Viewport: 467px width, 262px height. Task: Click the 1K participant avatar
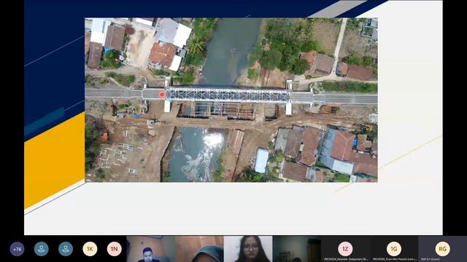coord(90,249)
